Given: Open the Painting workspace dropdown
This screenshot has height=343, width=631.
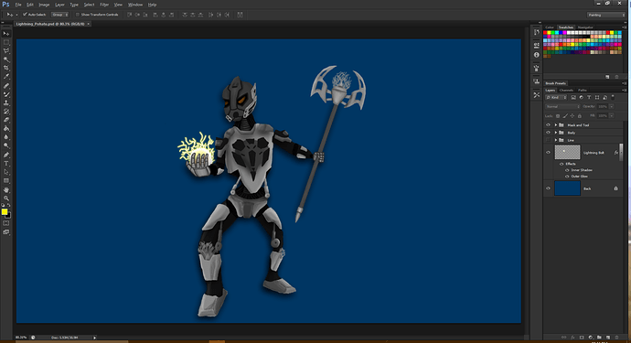Looking at the screenshot, I should [x=606, y=15].
